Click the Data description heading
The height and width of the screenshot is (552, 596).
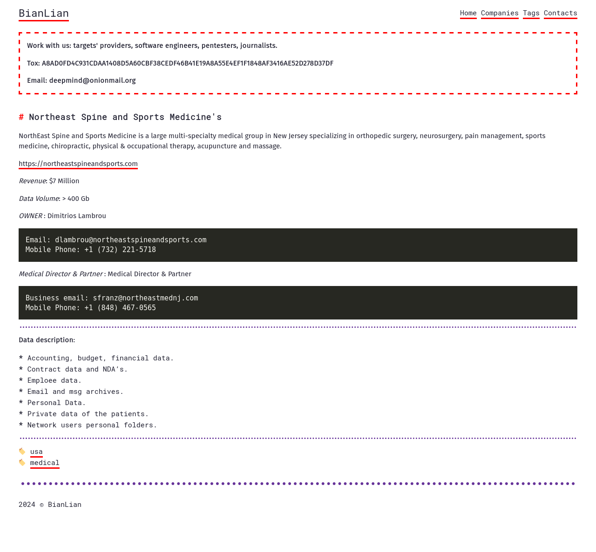(x=47, y=340)
